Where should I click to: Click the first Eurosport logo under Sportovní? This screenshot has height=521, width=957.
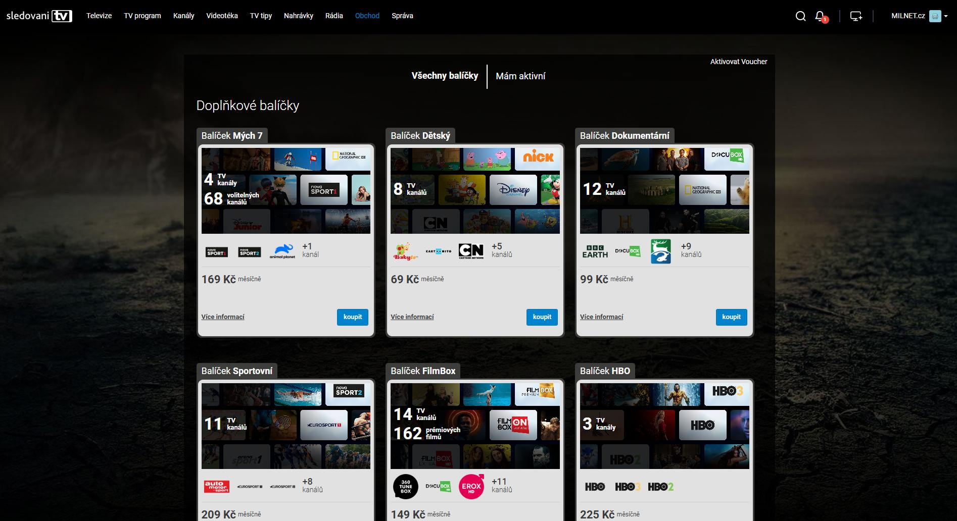(x=250, y=487)
